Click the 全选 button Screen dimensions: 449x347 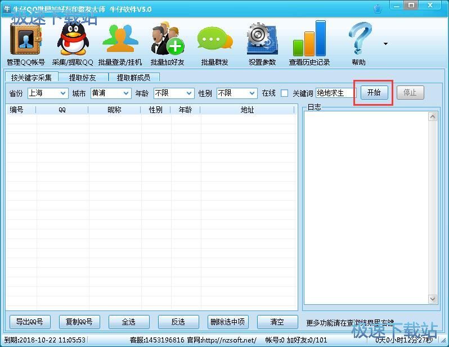tap(129, 322)
